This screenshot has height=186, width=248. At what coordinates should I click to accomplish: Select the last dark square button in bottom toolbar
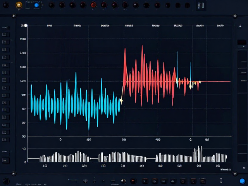pos(203,181)
